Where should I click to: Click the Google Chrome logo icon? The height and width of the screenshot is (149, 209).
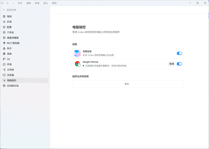click(x=78, y=64)
